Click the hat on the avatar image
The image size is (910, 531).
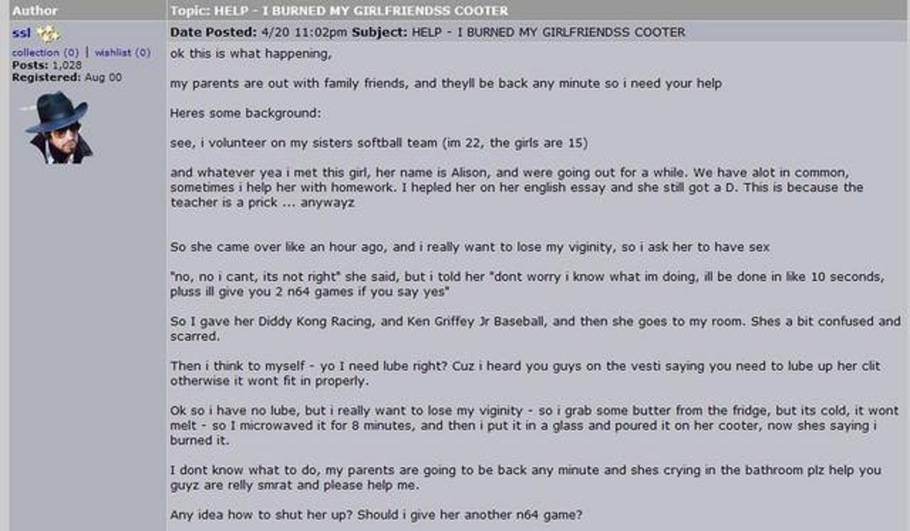pyautogui.click(x=58, y=109)
